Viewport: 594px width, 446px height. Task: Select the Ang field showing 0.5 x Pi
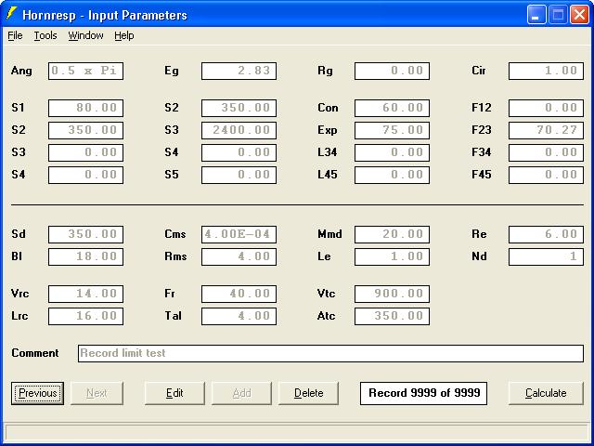(85, 71)
